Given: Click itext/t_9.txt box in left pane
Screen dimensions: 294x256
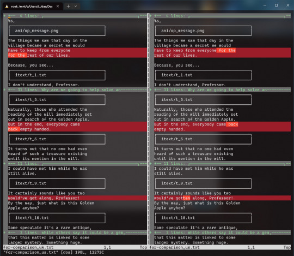Looking at the screenshot, I should [x=57, y=183].
